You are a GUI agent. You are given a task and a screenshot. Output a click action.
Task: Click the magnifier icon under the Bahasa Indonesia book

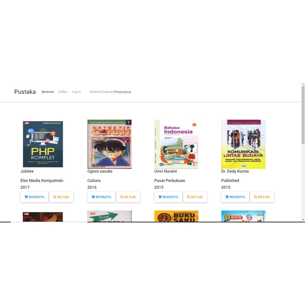pos(189,197)
